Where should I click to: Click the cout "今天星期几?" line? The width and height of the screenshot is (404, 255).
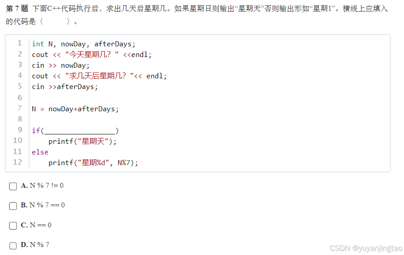[x=92, y=55]
